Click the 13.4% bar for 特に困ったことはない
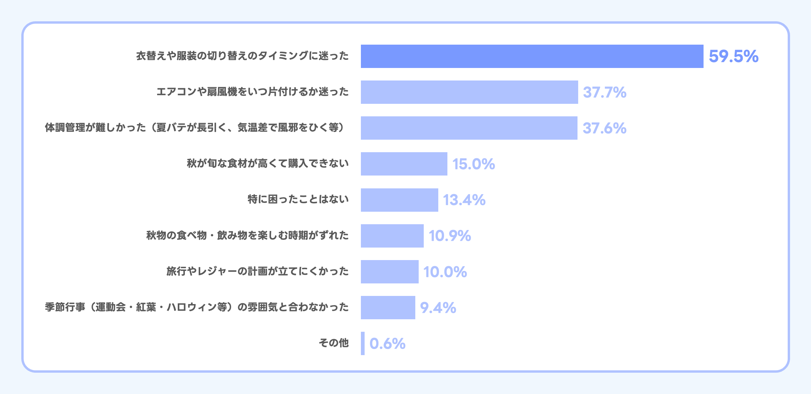Image resolution: width=811 pixels, height=394 pixels. click(x=399, y=200)
